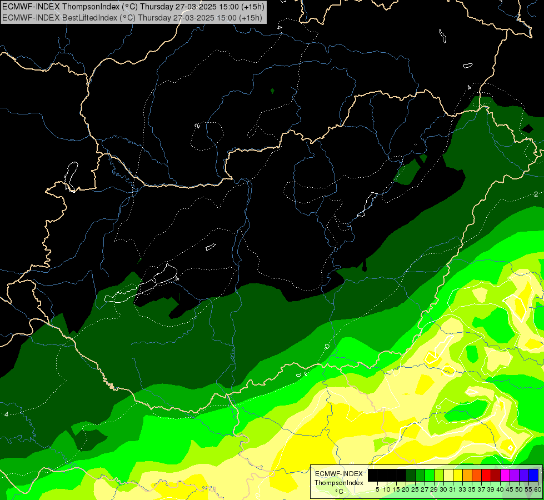The height and width of the screenshot is (500, 544).
Task: Click the legend tick value 45
Action: pos(510,489)
